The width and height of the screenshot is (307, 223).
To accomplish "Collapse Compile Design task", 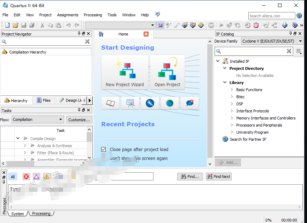I will click(x=18, y=138).
